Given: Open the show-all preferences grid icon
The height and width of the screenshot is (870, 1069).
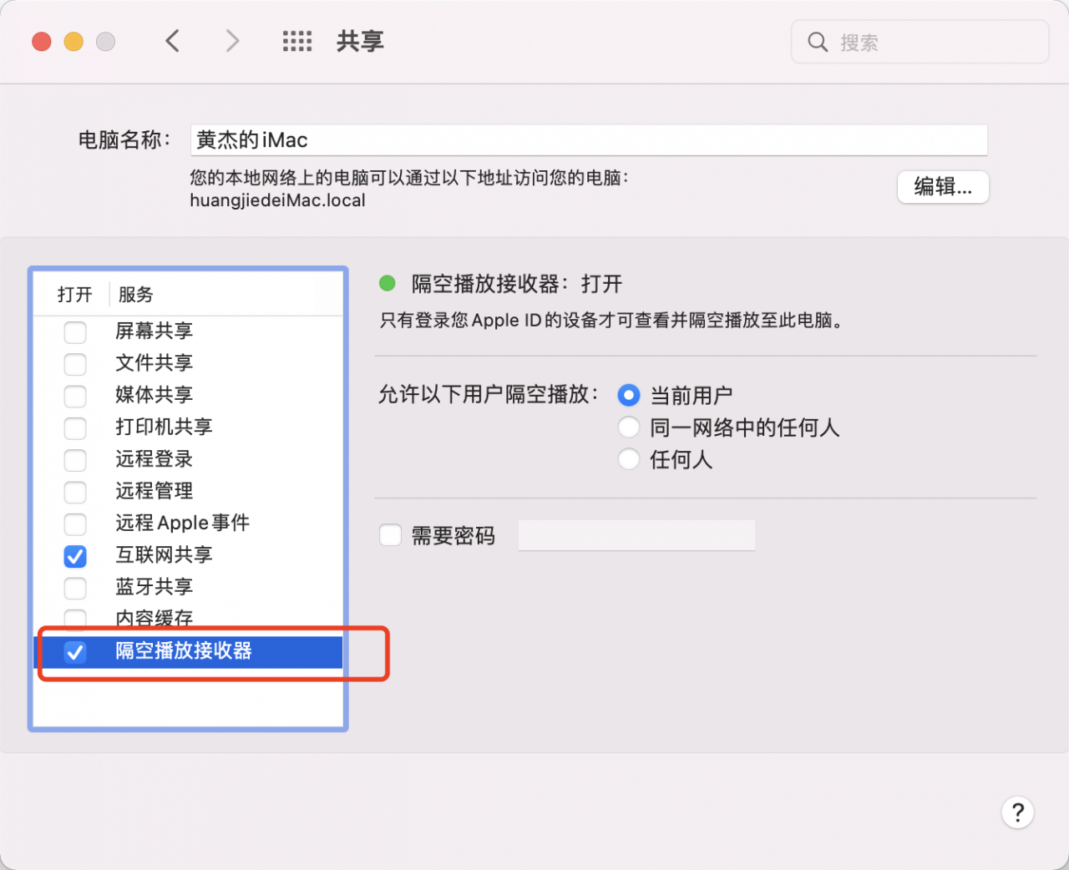Looking at the screenshot, I should (x=296, y=41).
